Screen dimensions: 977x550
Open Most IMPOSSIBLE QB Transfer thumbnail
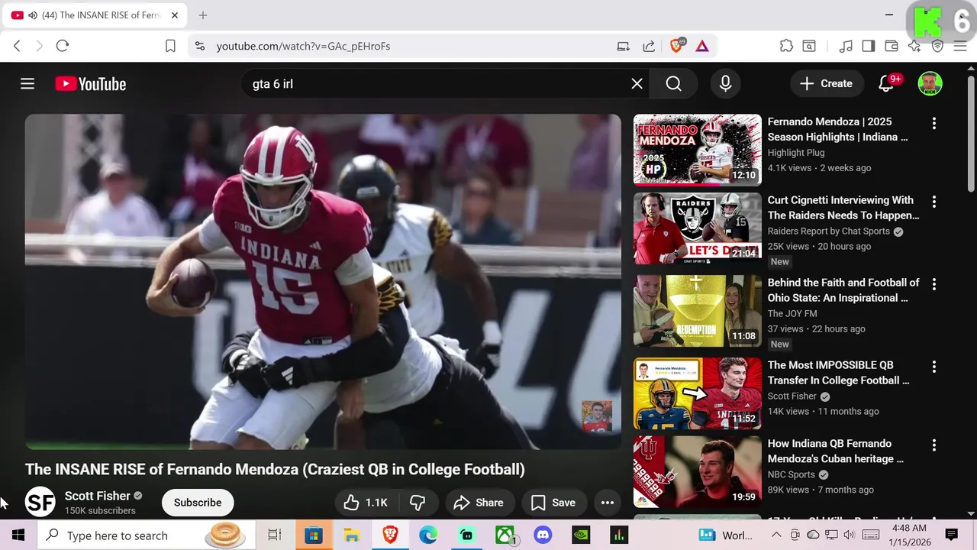(698, 393)
